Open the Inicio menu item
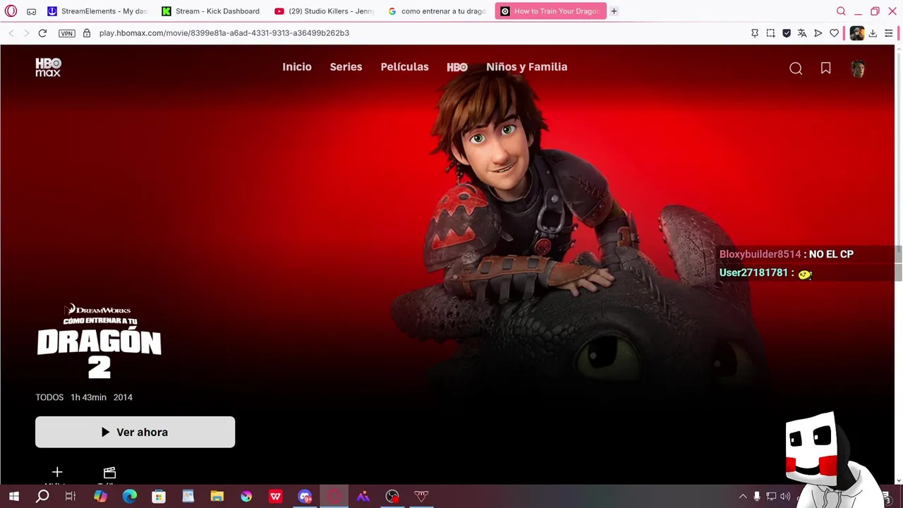Image resolution: width=903 pixels, height=508 pixels. pos(297,67)
